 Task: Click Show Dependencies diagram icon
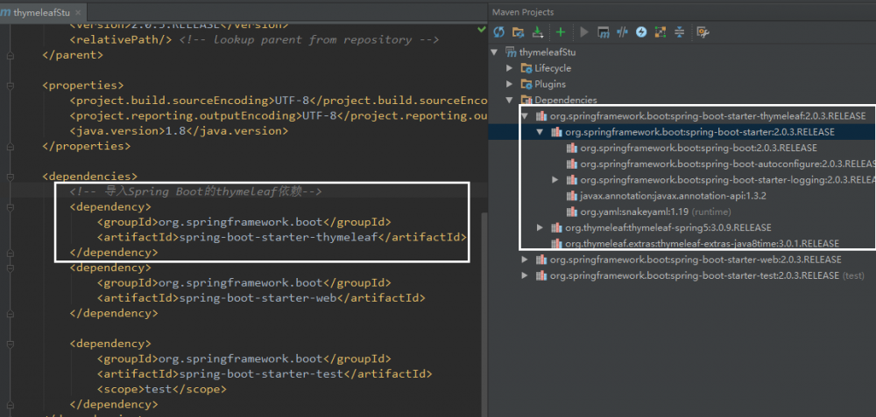point(660,31)
